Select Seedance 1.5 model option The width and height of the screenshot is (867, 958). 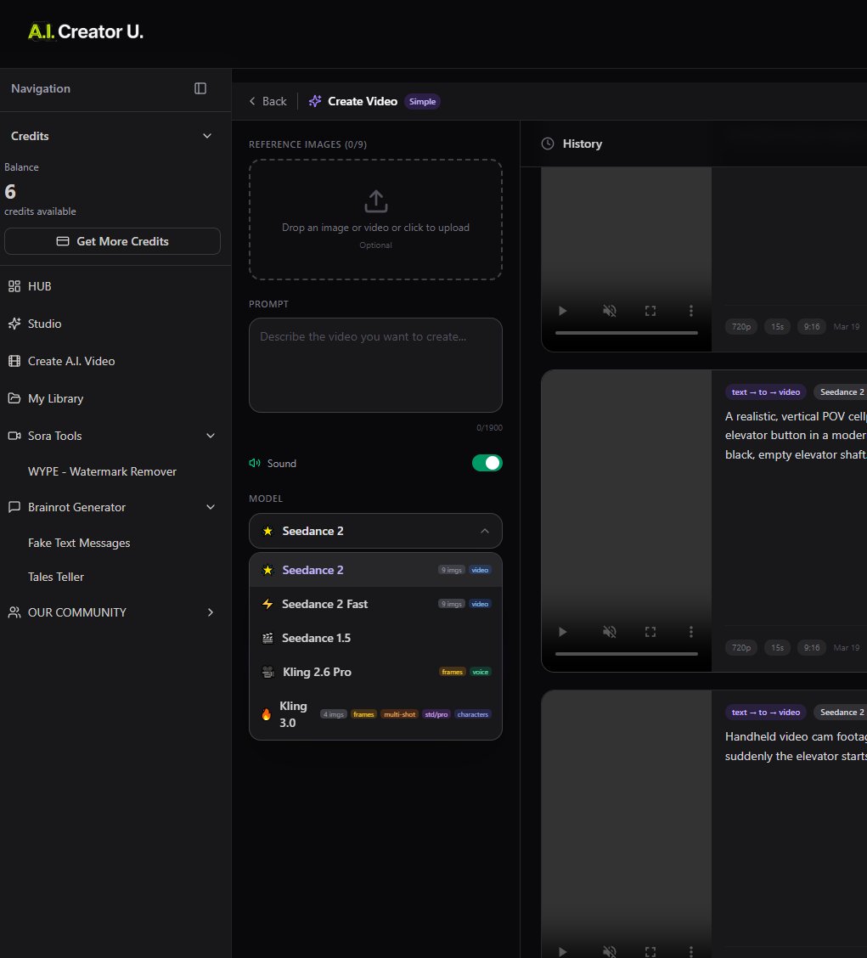[x=376, y=638]
